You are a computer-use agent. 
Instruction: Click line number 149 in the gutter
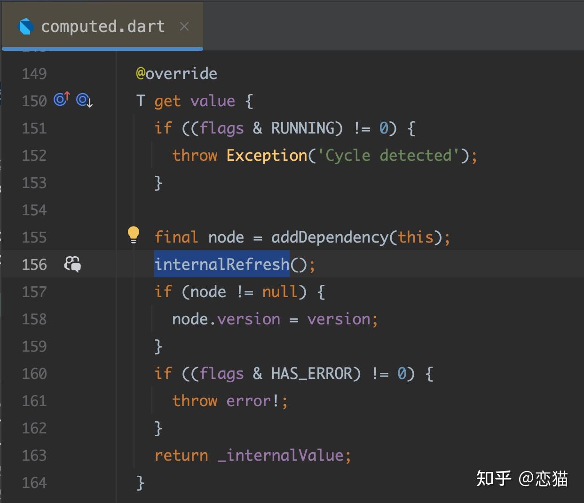coord(34,74)
